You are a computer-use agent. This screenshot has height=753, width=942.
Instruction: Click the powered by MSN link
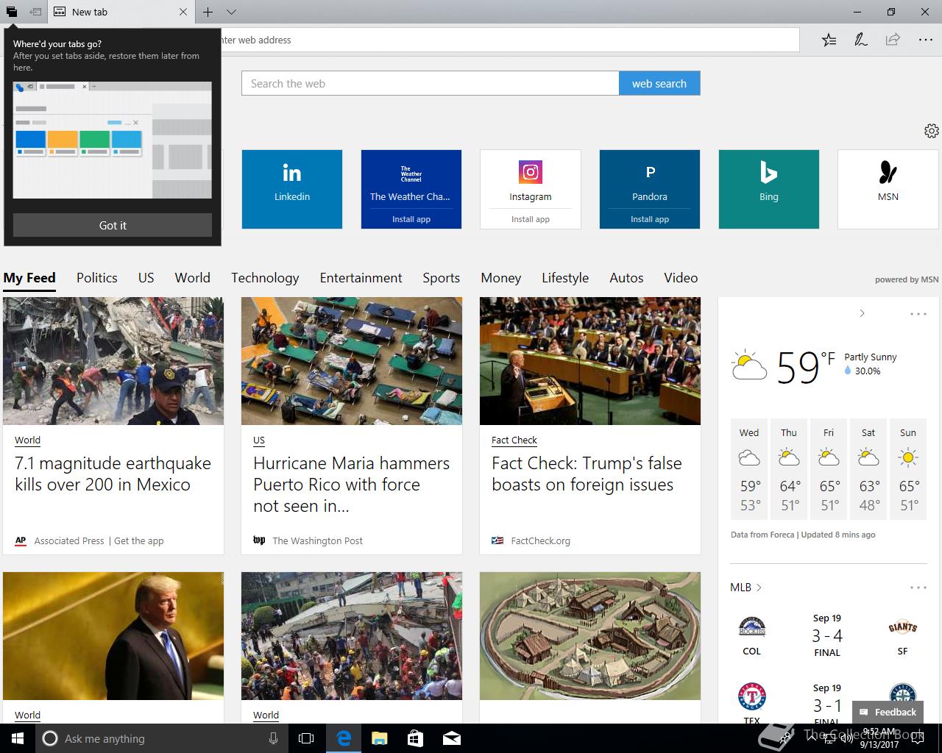(907, 279)
